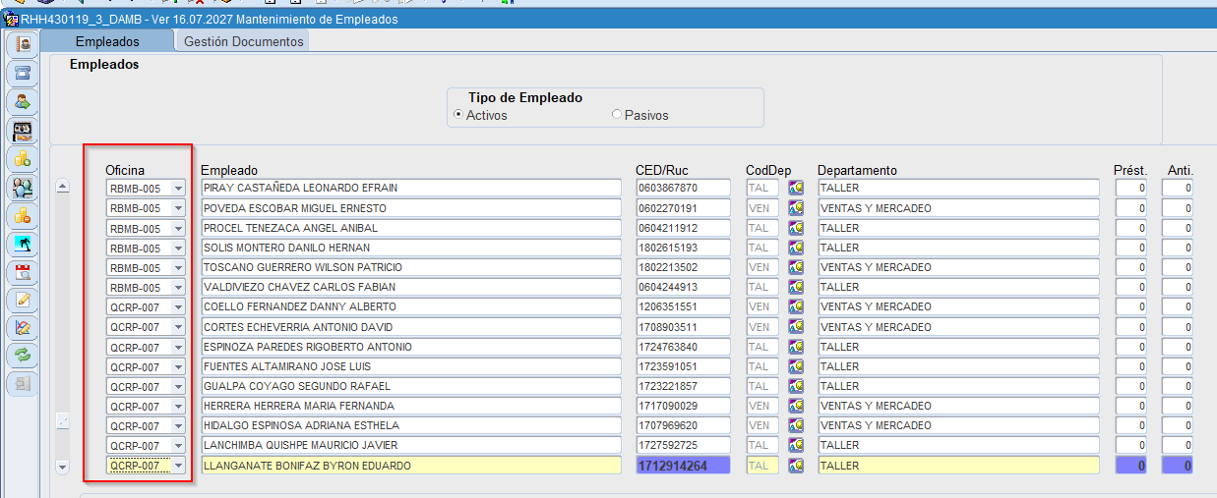Switch to the Gestión Documentos tab

(x=243, y=41)
